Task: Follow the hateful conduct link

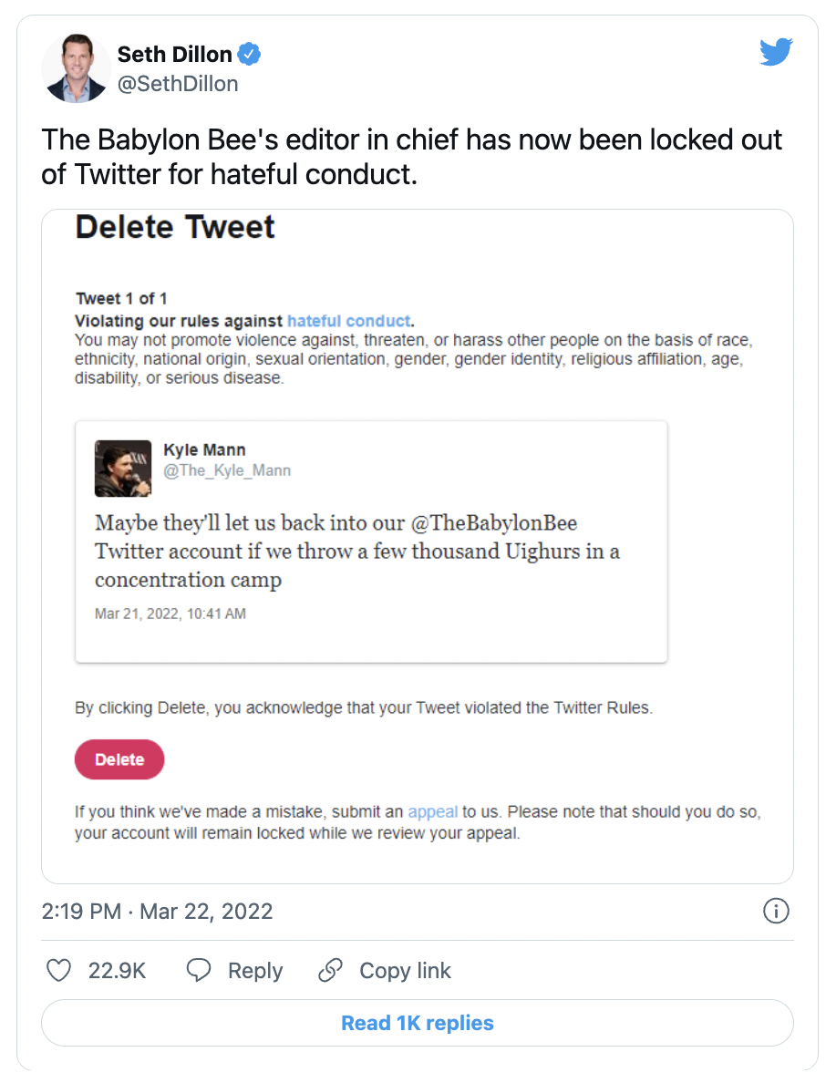Action: 349,321
